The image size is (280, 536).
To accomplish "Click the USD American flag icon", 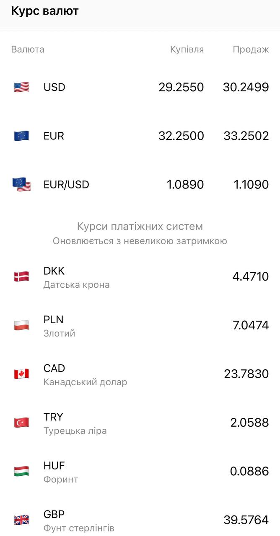I will [21, 87].
